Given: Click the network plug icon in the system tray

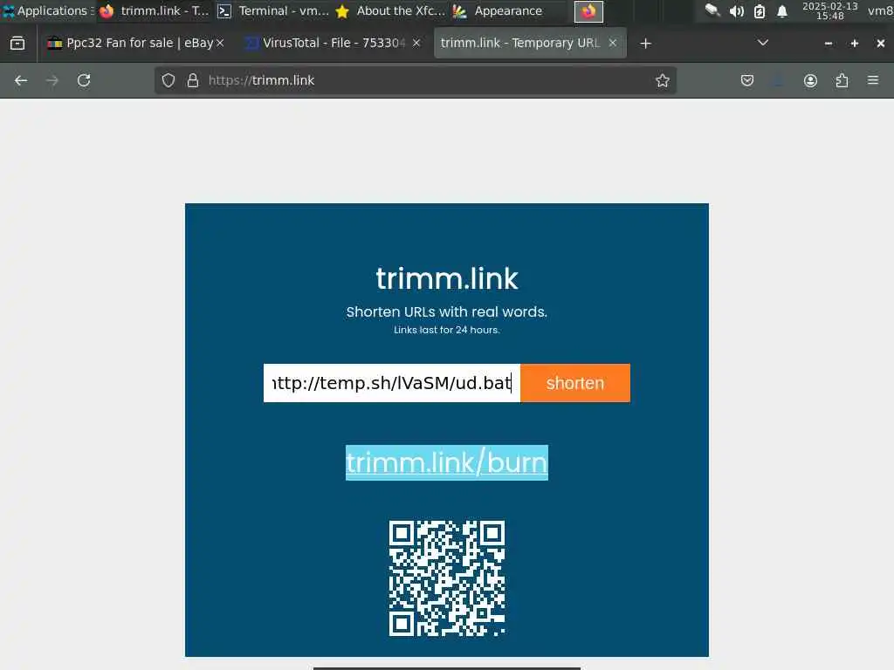Looking at the screenshot, I should click(x=712, y=10).
